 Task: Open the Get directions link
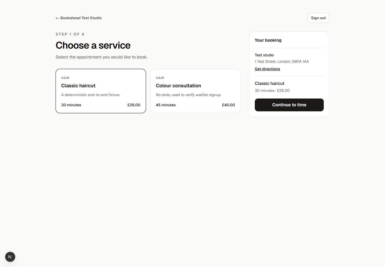(x=267, y=69)
